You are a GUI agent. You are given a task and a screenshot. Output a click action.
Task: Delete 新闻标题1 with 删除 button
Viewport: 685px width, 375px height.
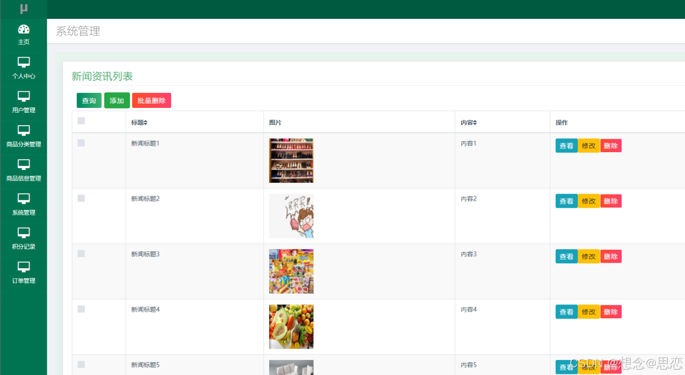coord(611,146)
